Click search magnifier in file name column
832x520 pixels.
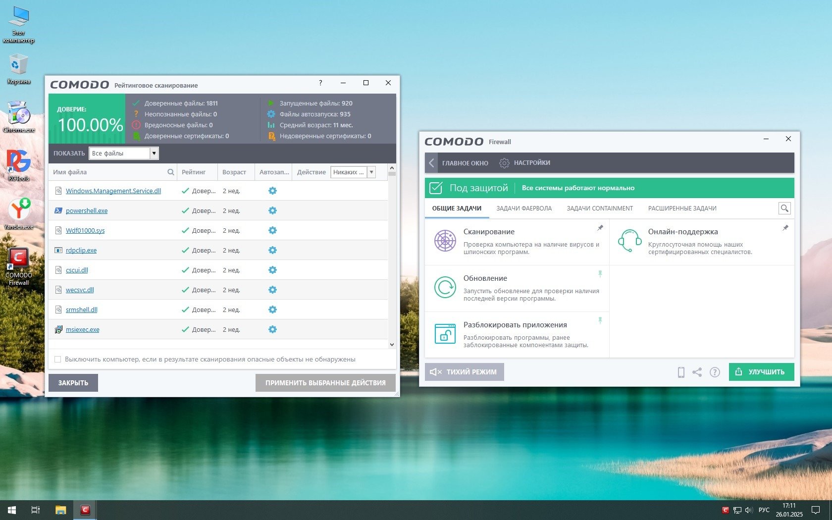171,172
